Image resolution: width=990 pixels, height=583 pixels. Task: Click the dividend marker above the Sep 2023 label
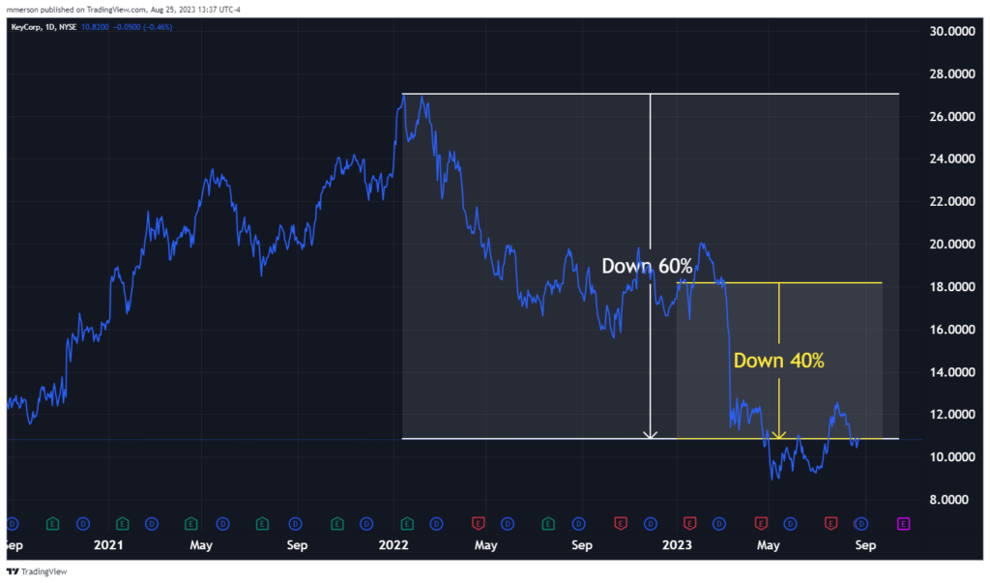[859, 523]
